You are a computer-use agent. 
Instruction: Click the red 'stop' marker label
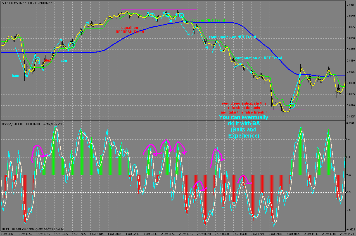48,60
